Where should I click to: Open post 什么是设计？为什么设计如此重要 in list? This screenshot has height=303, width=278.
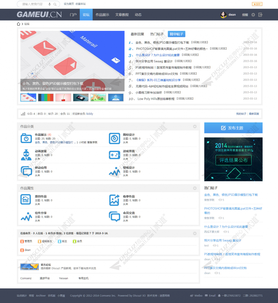(158, 55)
